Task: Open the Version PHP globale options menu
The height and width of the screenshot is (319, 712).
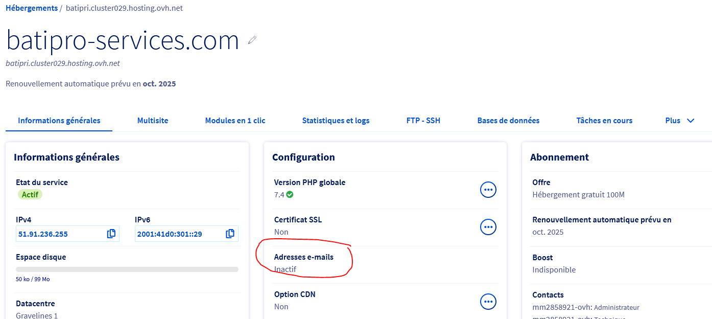Action: [x=488, y=190]
